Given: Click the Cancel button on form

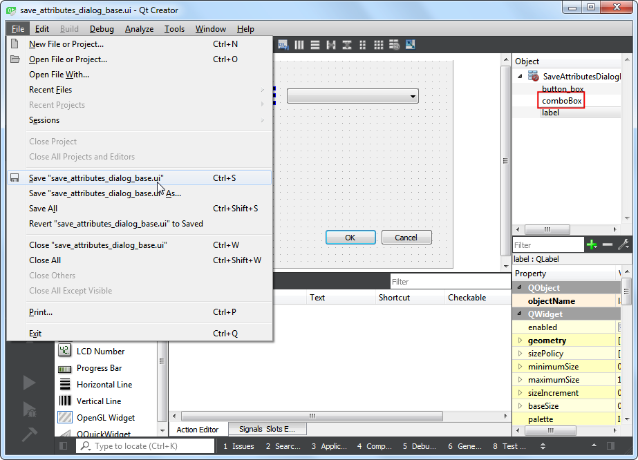Looking at the screenshot, I should tap(406, 238).
